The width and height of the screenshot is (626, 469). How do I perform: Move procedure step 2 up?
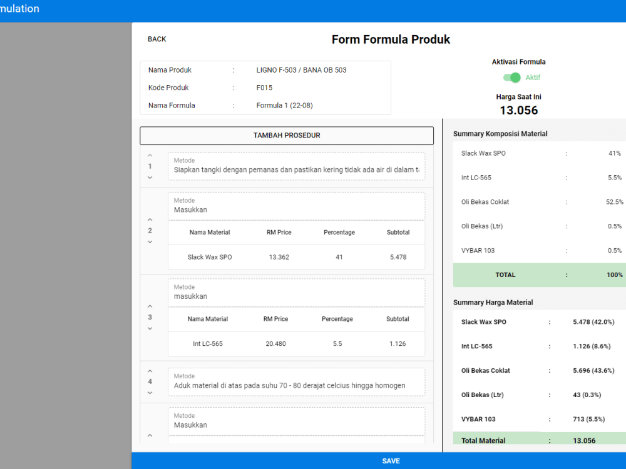pos(150,219)
